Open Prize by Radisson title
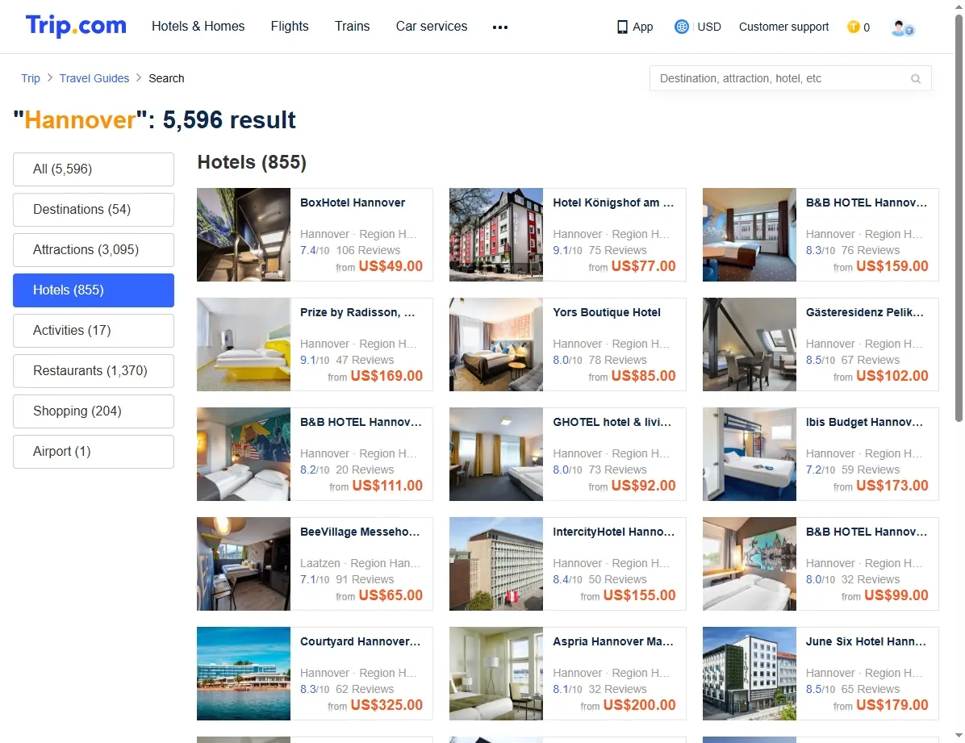 357,312
